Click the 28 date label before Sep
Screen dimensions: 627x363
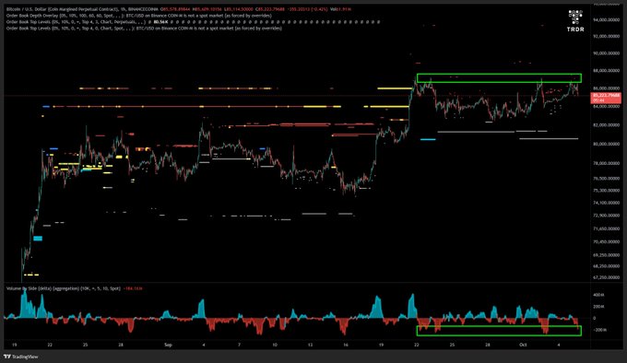click(x=121, y=345)
